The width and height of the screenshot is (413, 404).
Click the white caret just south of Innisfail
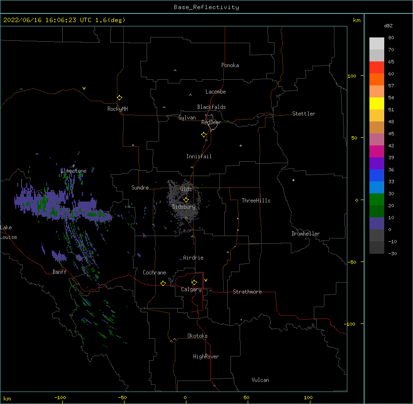point(192,167)
